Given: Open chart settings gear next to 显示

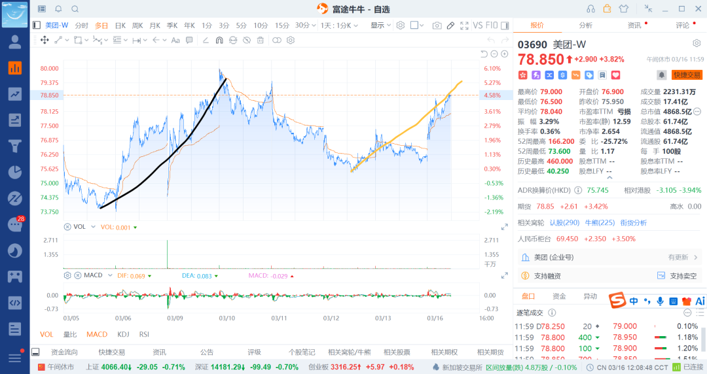Looking at the screenshot, I should (401, 25).
